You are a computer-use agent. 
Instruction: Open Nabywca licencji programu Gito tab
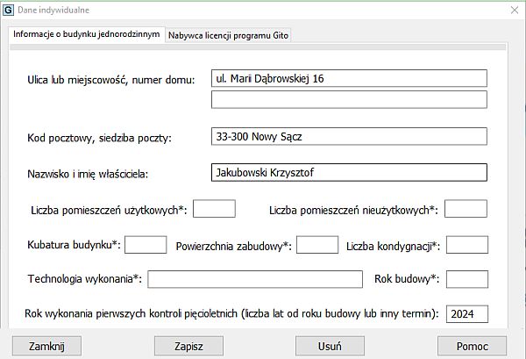coord(229,35)
